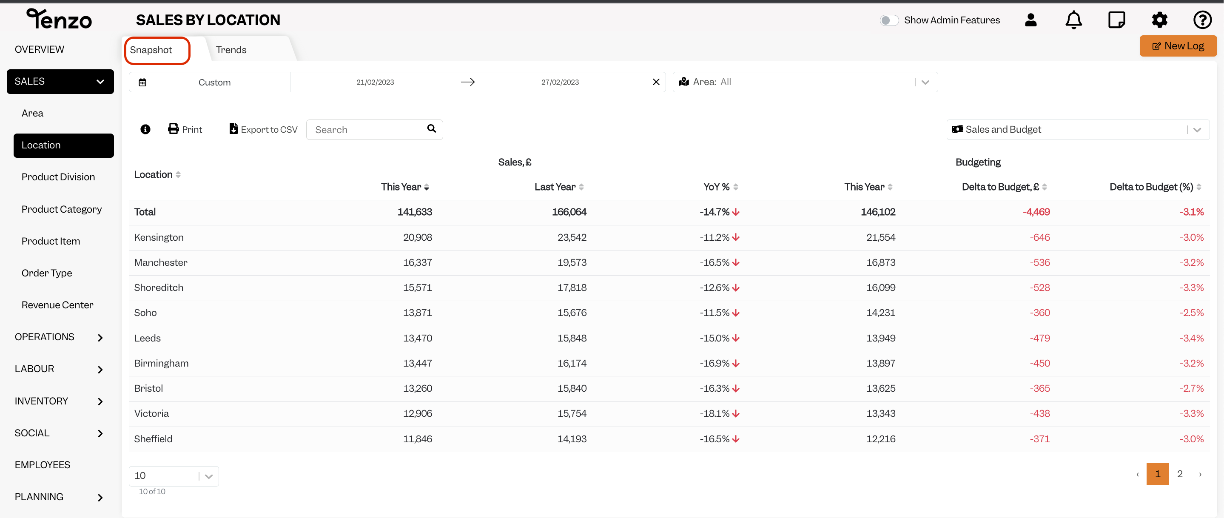Open notifications via the bell icon
1224x518 pixels.
1073,20
